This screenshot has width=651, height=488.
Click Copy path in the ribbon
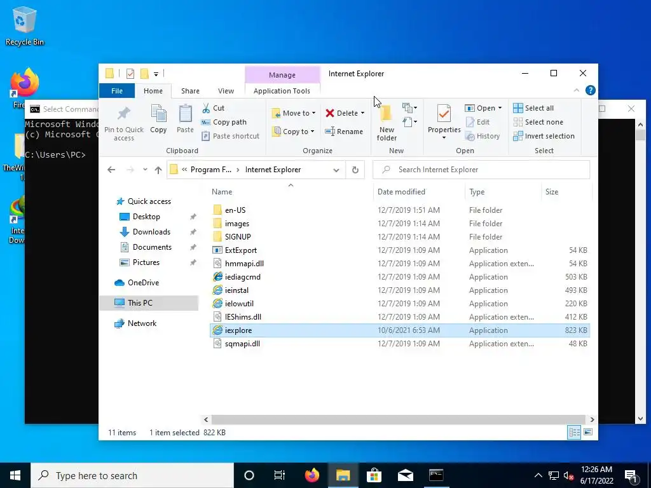(x=224, y=122)
